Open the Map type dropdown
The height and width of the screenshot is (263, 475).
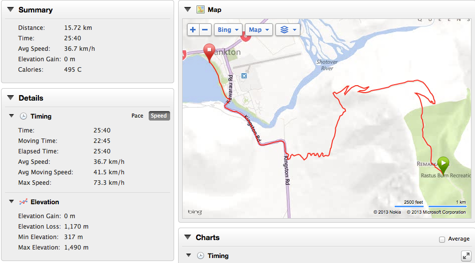pos(258,30)
